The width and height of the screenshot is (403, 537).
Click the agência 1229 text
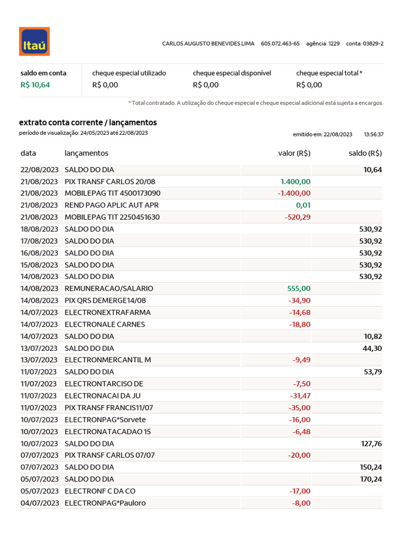point(323,44)
